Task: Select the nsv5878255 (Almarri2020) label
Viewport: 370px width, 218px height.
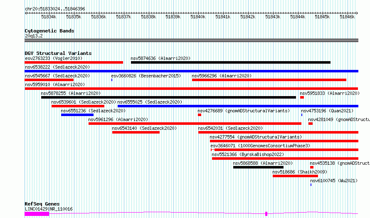Action: coord(71,93)
